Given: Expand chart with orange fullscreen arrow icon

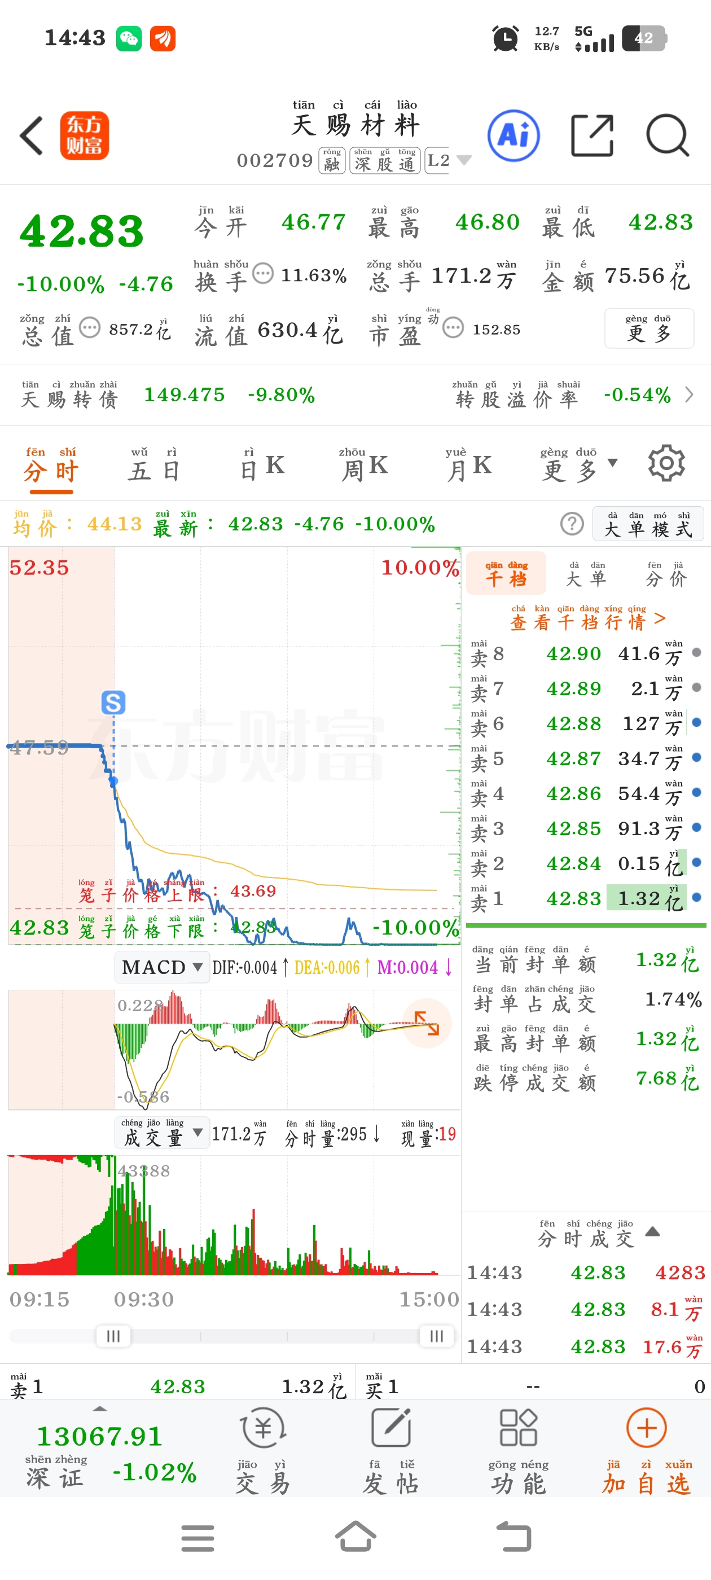Looking at the screenshot, I should tap(427, 1023).
